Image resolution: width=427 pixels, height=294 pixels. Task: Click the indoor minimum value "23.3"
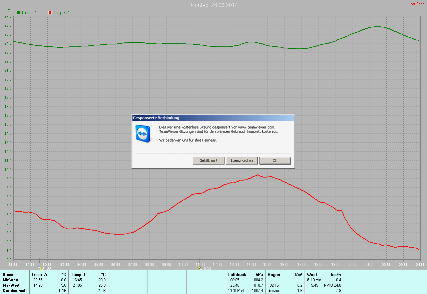point(102,280)
